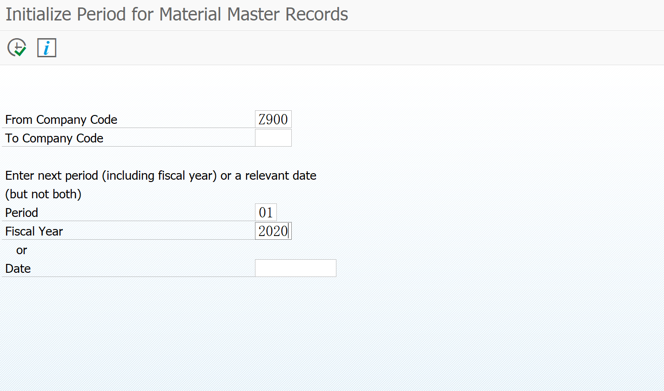Click the screen title 'Initialize Period for Material Master Records'
This screenshot has height=391, width=664.
click(x=176, y=14)
